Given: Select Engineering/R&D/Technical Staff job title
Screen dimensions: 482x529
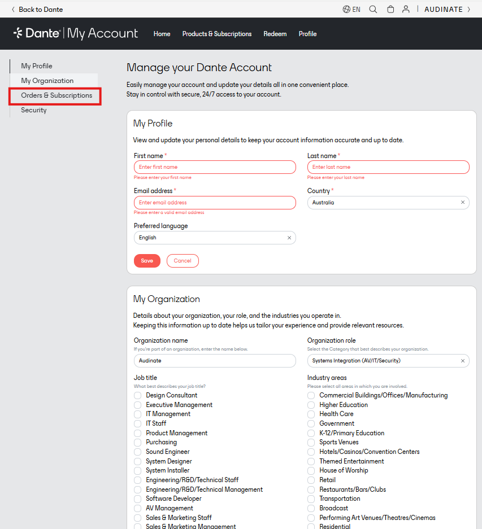Looking at the screenshot, I should coord(137,480).
